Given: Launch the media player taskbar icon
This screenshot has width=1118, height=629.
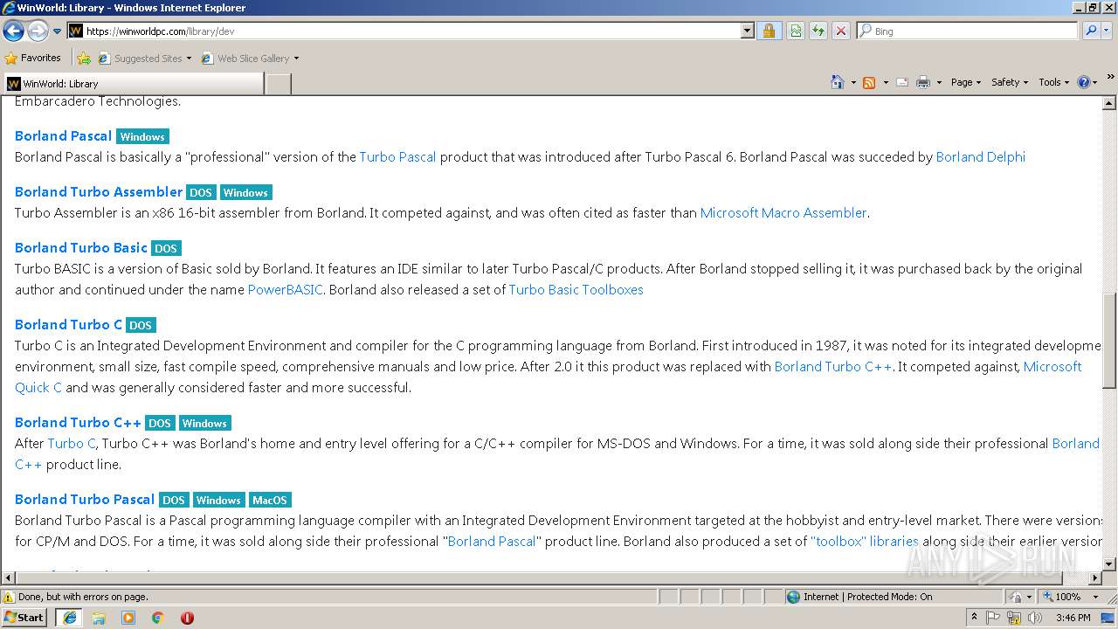Looking at the screenshot, I should tap(128, 618).
